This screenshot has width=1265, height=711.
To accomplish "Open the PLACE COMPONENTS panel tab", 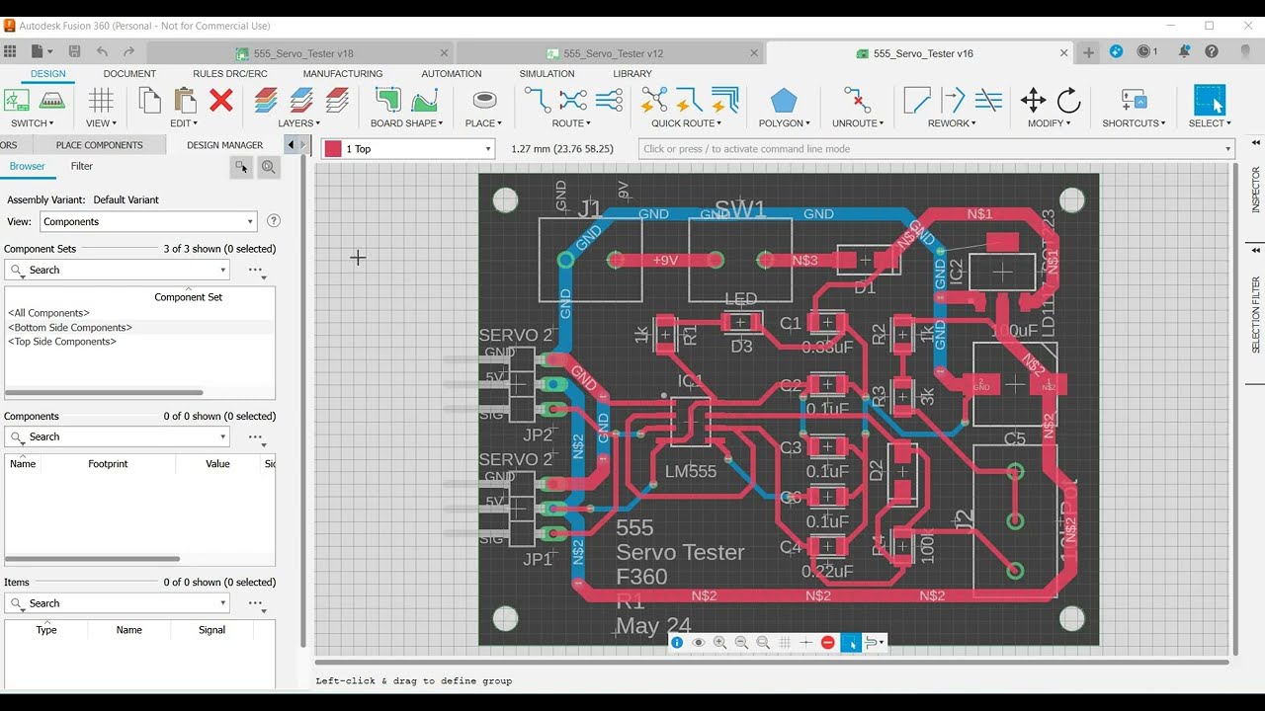I will 99,145.
